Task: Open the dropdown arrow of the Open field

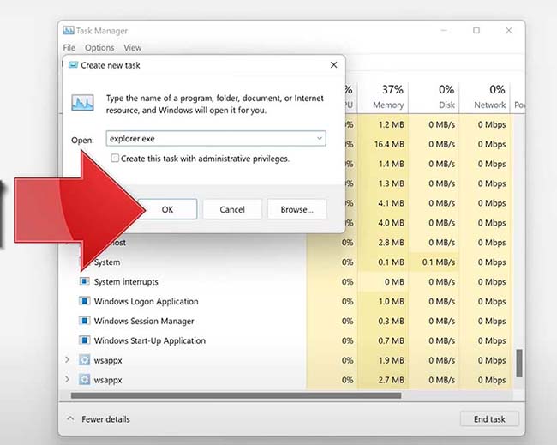Action: tap(320, 138)
